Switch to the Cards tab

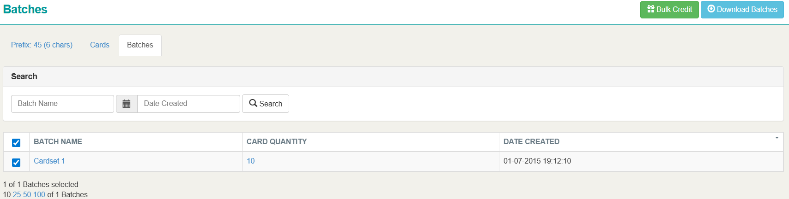pos(100,45)
